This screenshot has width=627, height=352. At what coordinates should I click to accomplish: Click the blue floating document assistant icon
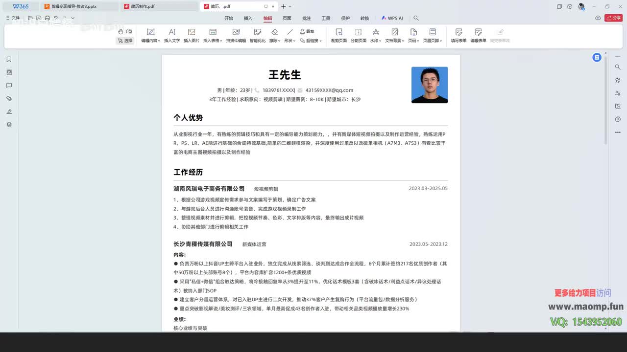coord(597,57)
